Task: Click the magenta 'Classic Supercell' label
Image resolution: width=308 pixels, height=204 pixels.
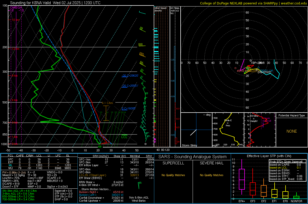Action: 267,120
